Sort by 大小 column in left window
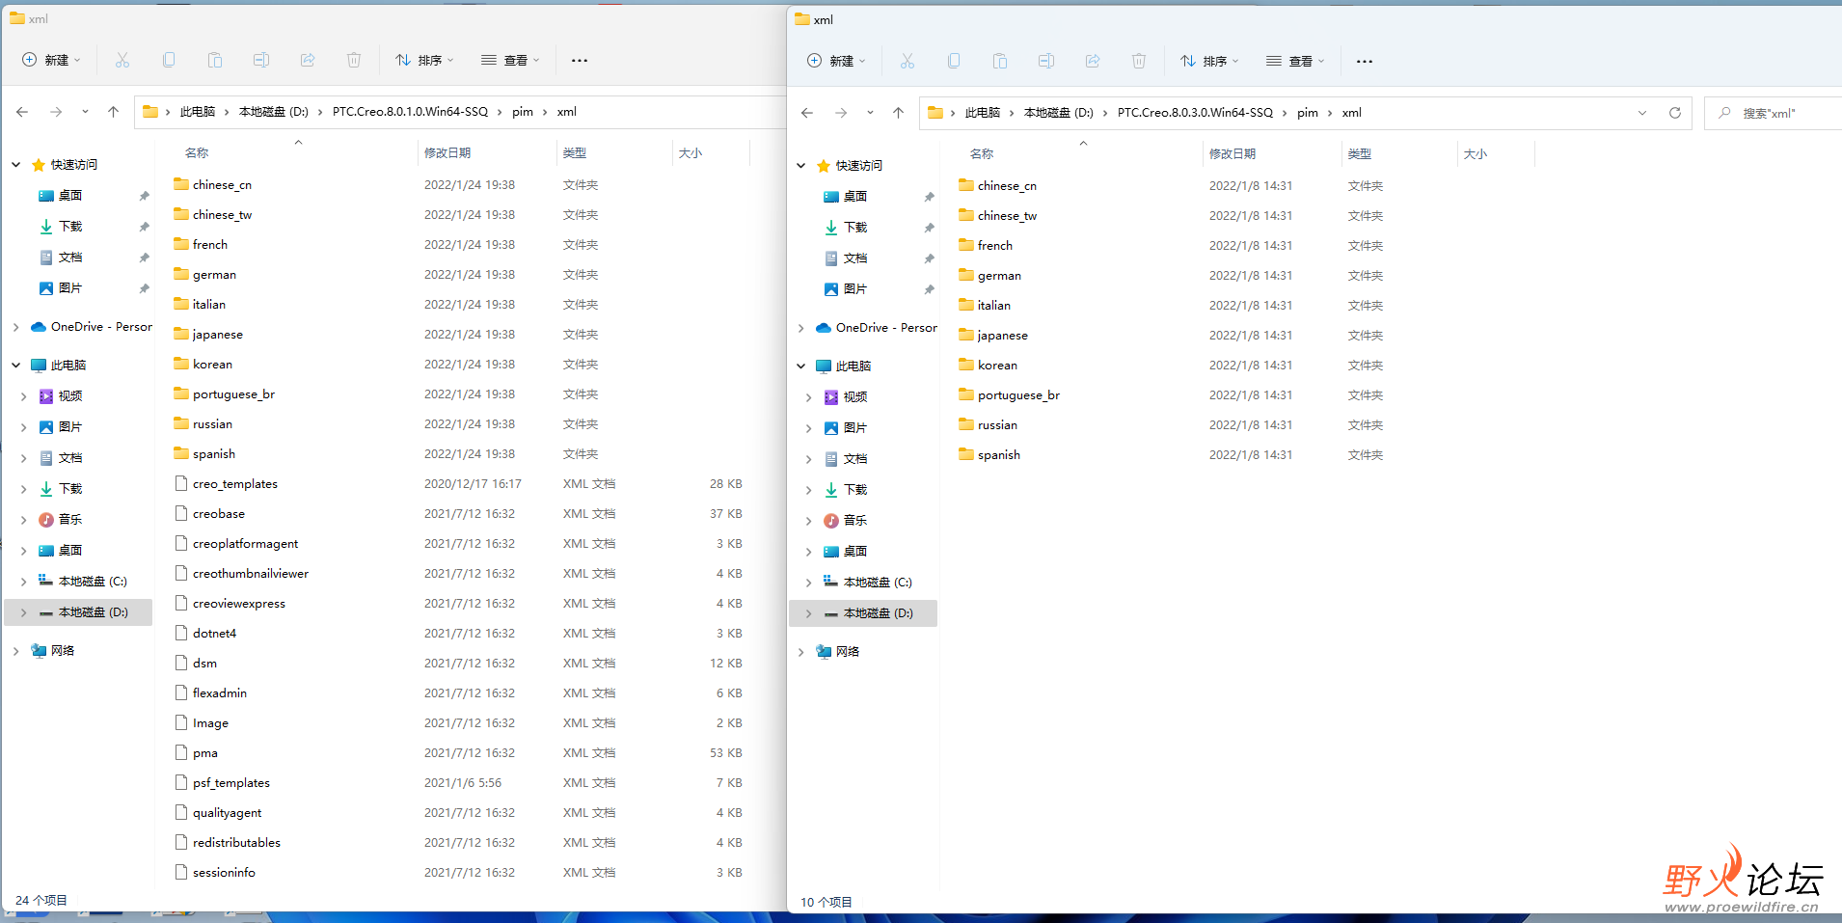The width and height of the screenshot is (1842, 923). click(x=691, y=152)
